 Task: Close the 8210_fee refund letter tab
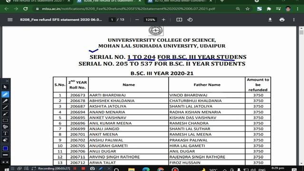(211, 1)
